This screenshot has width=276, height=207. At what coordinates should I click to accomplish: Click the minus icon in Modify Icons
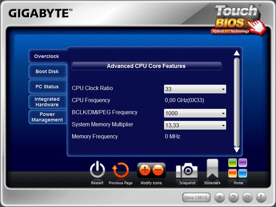click(158, 170)
